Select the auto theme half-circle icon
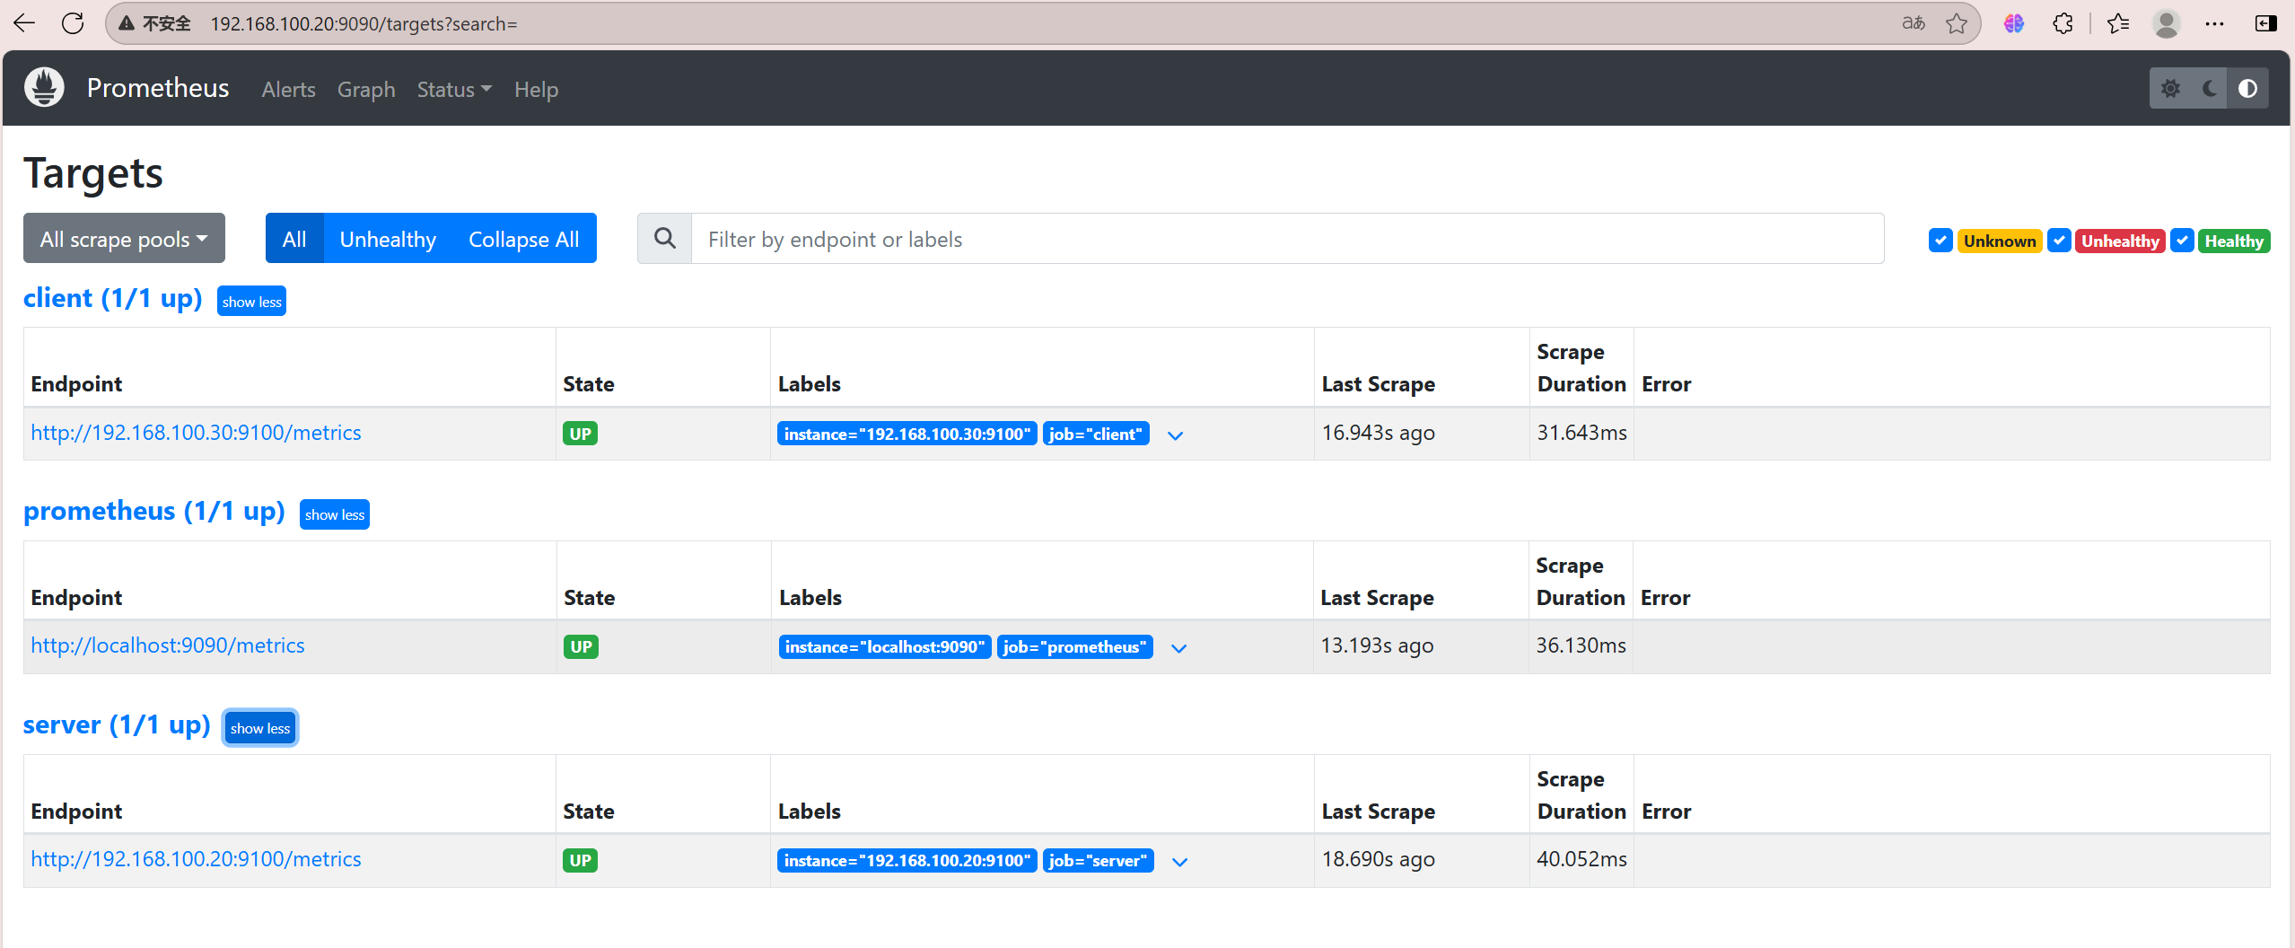Screen dimensions: 2295x948 coord(2248,88)
